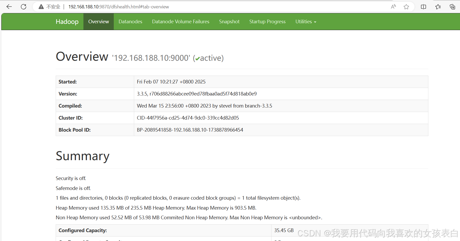
Task: Click the Cluster ID: label cell
Action: click(x=95, y=118)
